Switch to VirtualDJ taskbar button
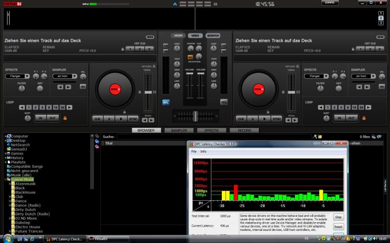This screenshot has width=390, height=243. tap(108, 239)
